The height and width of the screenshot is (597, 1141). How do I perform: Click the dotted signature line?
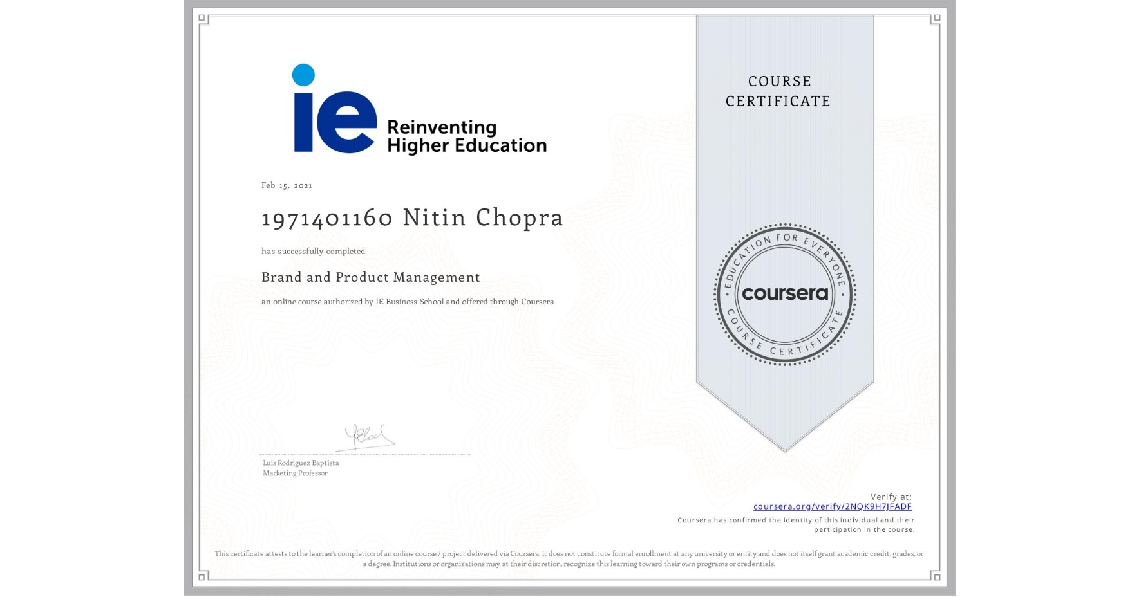point(365,453)
